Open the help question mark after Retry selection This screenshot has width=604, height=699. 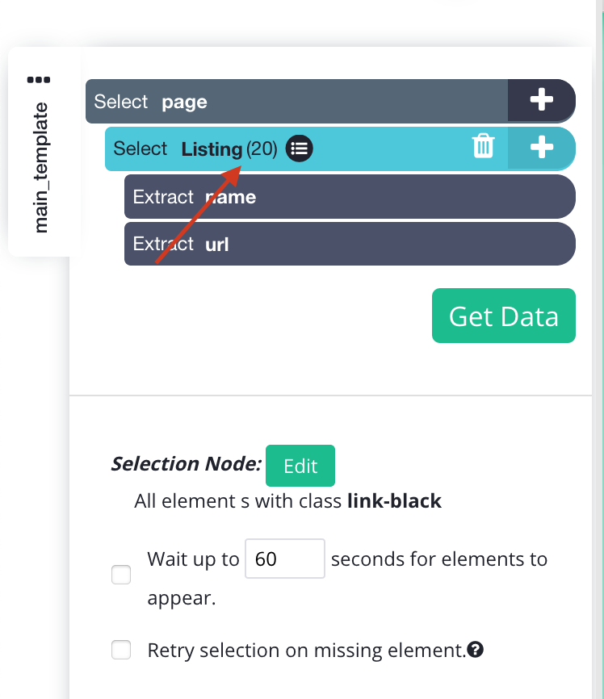tap(476, 649)
